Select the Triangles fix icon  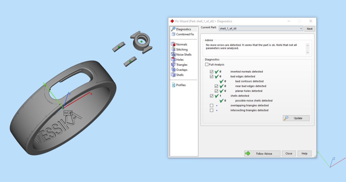(173, 65)
